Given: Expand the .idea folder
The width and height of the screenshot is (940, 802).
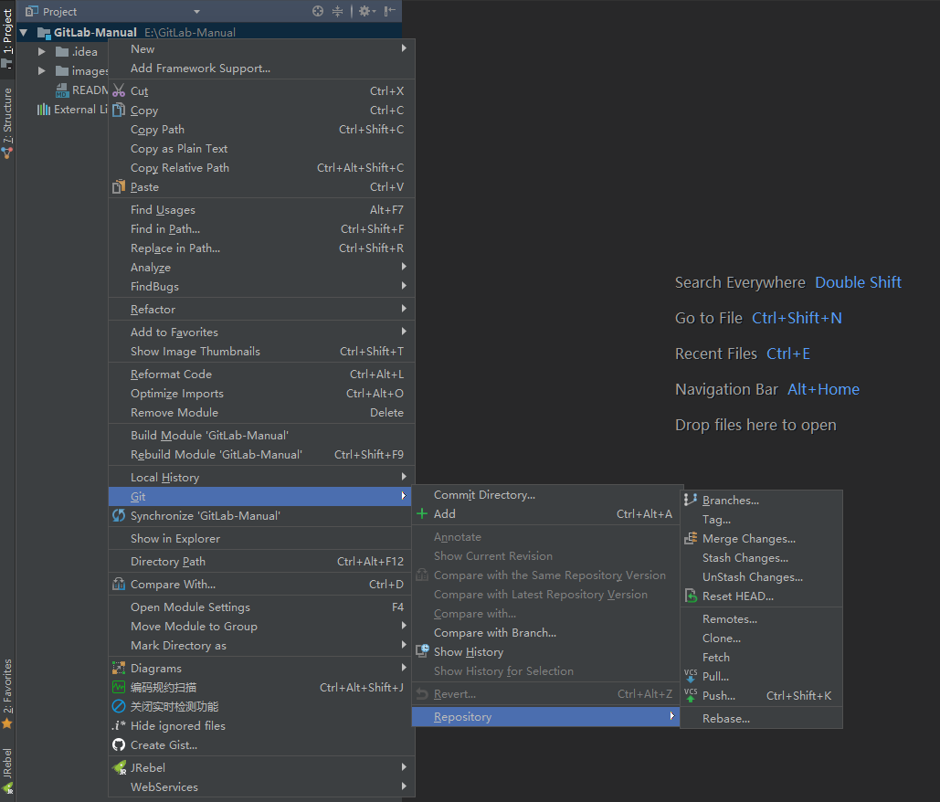Looking at the screenshot, I should click(x=42, y=52).
